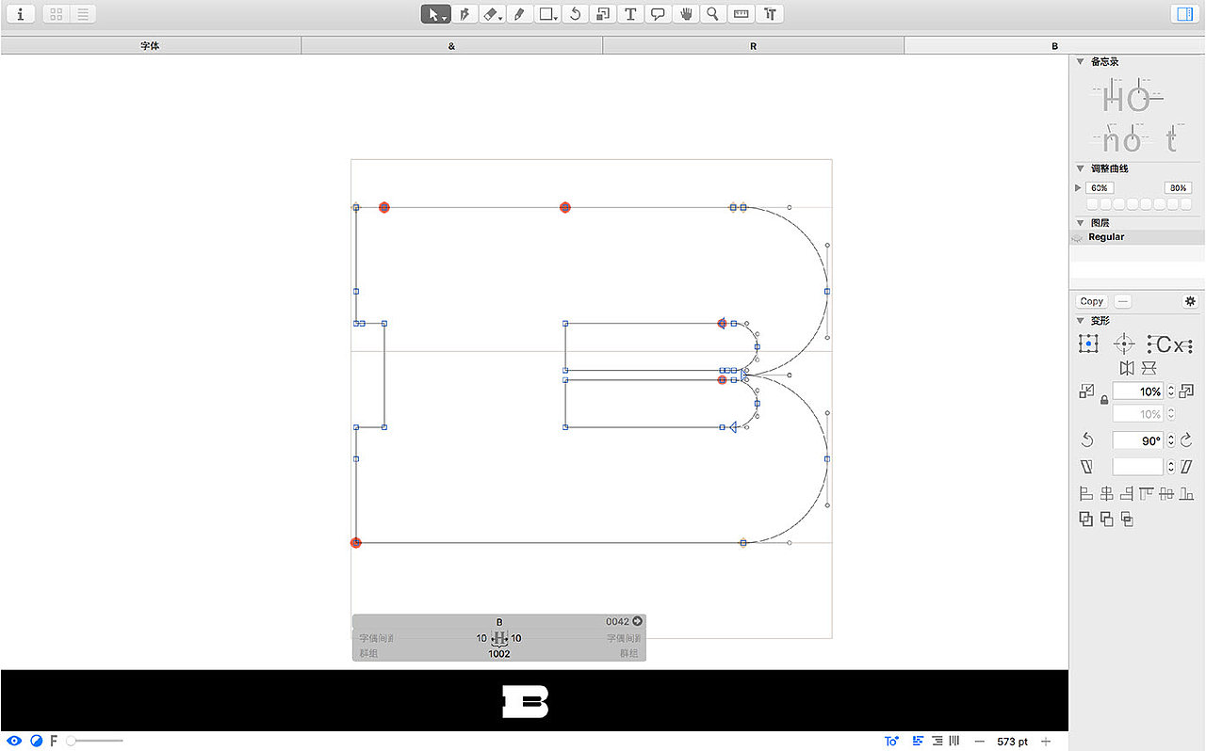This screenshot has width=1206, height=751.
Task: Collapse the 图层 layers section
Action: tap(1081, 223)
